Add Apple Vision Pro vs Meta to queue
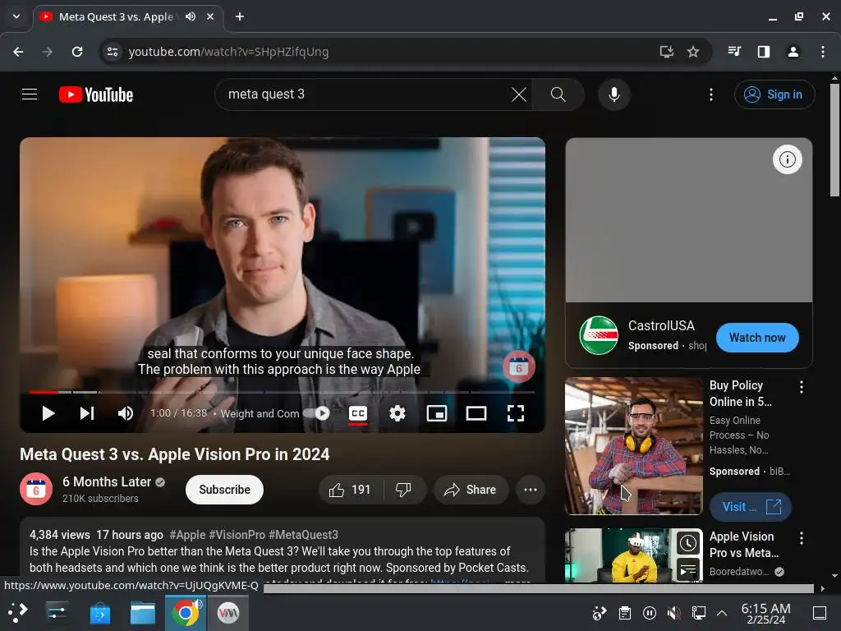The height and width of the screenshot is (631, 841). (688, 570)
